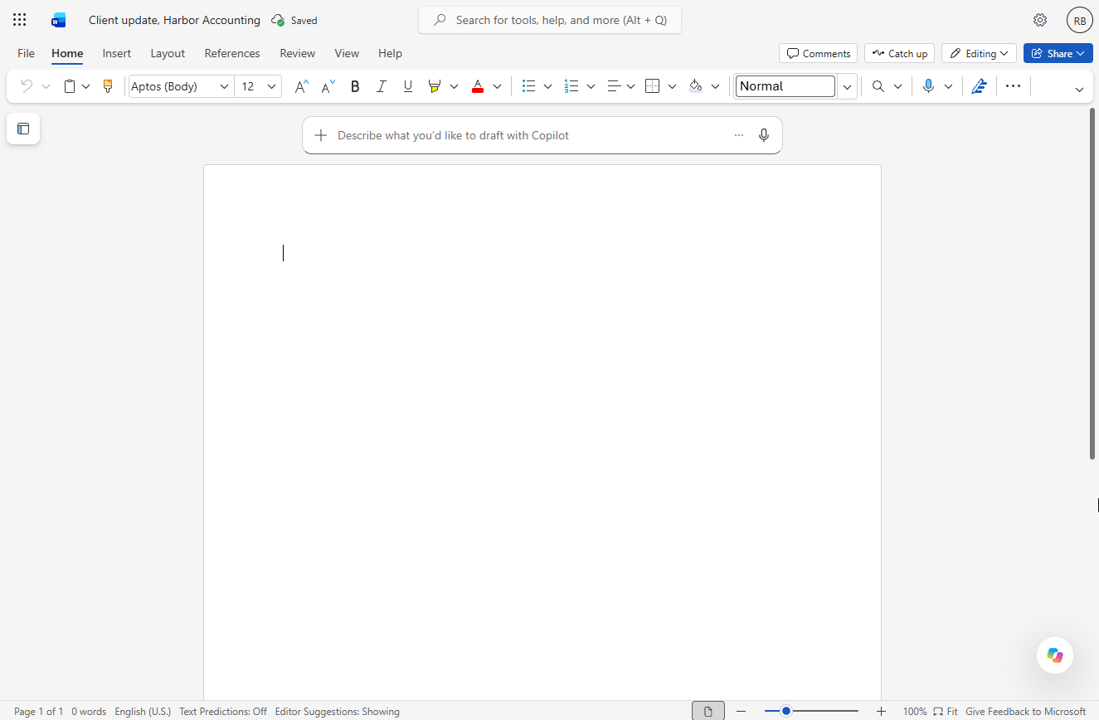Start Dictate microphone in ribbon
Viewport: 1099px width, 720px height.
(x=928, y=86)
